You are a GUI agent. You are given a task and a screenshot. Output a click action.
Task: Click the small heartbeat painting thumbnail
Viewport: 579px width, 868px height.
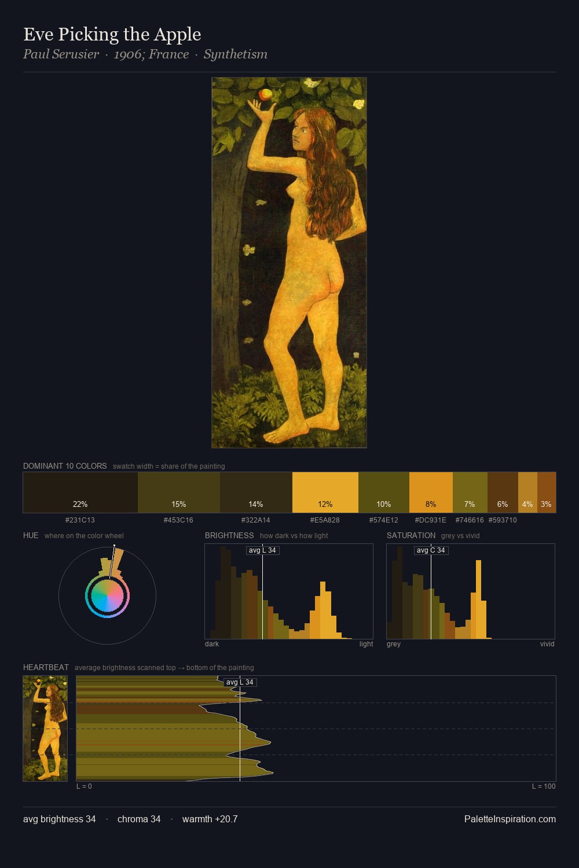click(45, 729)
